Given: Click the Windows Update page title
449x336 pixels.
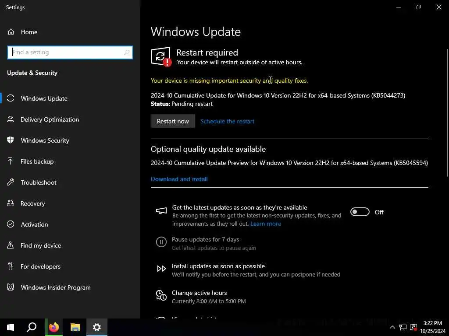Looking at the screenshot, I should 196,31.
